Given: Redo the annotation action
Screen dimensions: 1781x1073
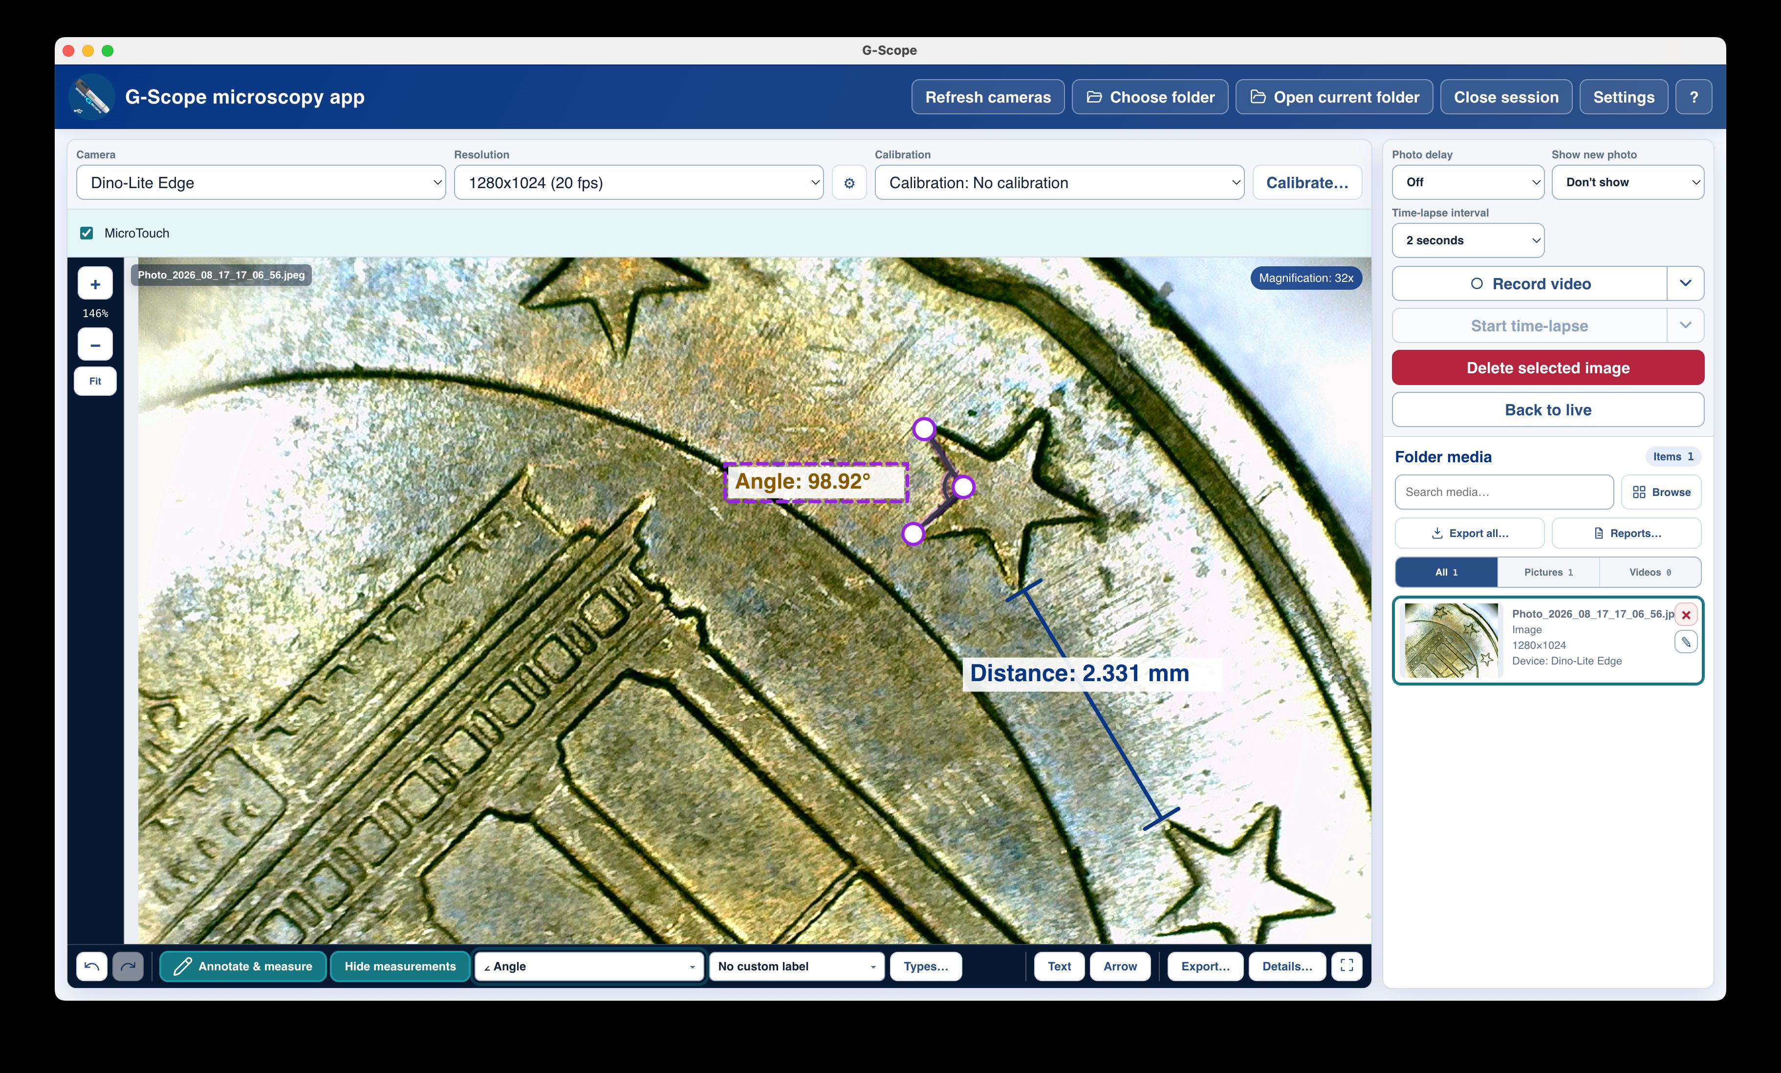Looking at the screenshot, I should 128,966.
